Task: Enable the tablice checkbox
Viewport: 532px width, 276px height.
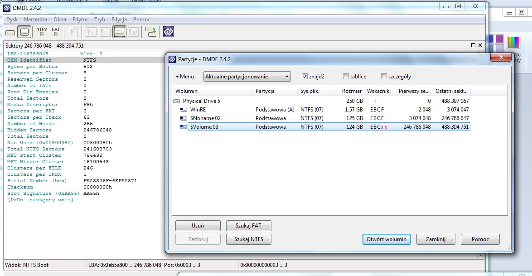Action: point(346,77)
